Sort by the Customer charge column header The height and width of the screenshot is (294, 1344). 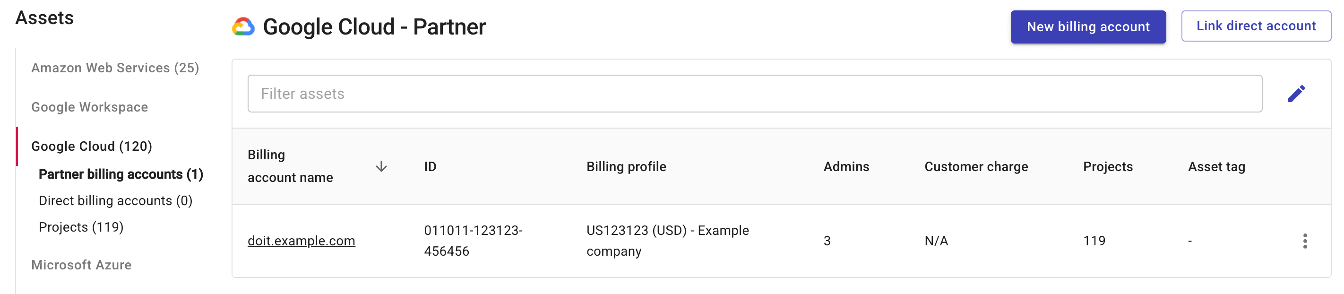(x=976, y=166)
